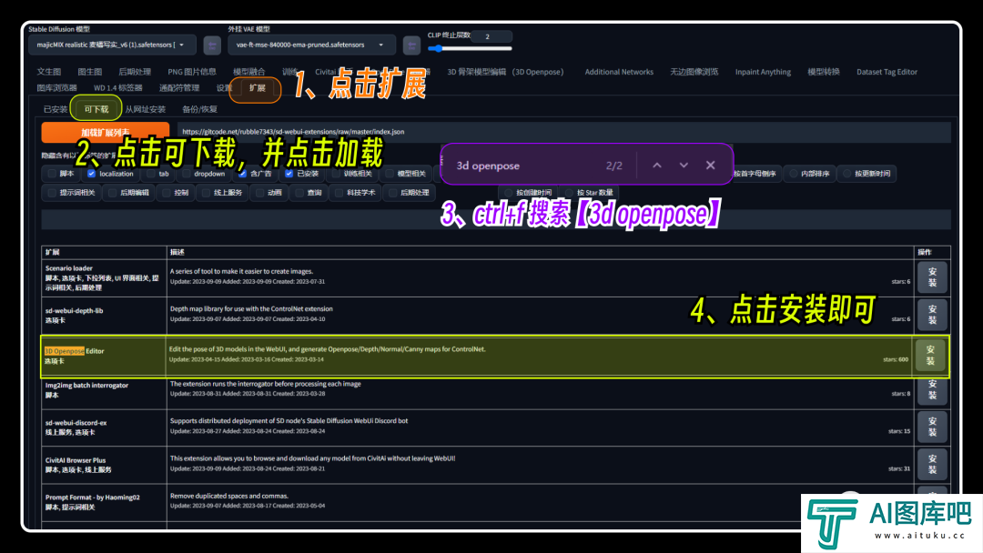The height and width of the screenshot is (553, 983).
Task: Click the Prompt Format - by Haoming02 name
Action: click(x=93, y=498)
